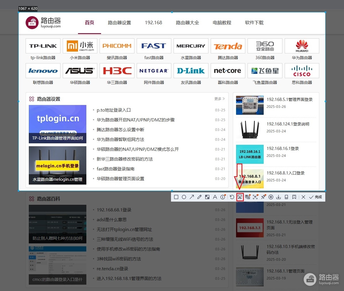Click the 飞鱼星 brand logo
Image resolution: width=344 pixels, height=291 pixels.
[x=265, y=71]
